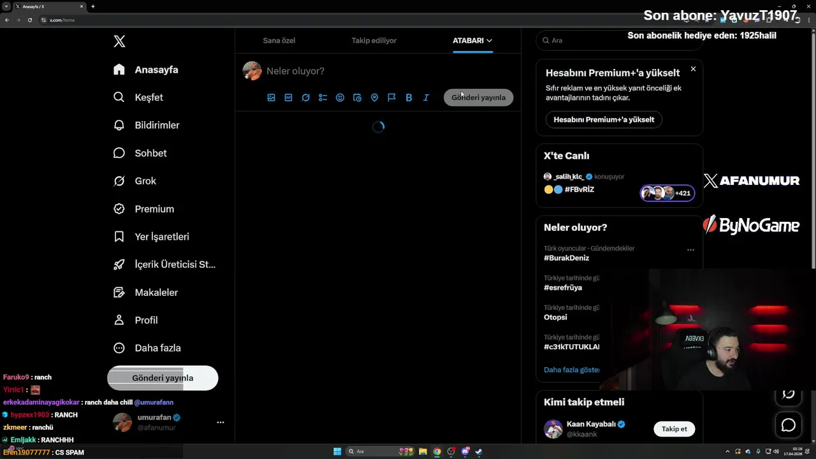Click the Grok icon in composer toolbar

point(305,98)
